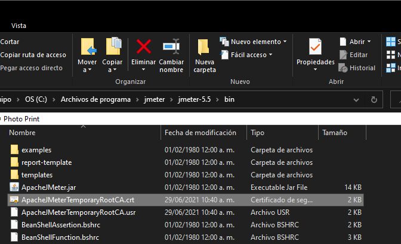The width and height of the screenshot is (401, 244).
Task: Select the report-template folder icon
Action: pyautogui.click(x=14, y=162)
